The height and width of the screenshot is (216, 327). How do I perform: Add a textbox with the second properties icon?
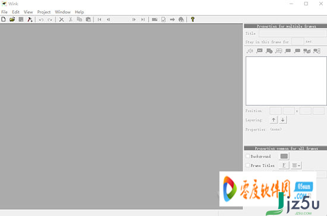[x=259, y=51]
